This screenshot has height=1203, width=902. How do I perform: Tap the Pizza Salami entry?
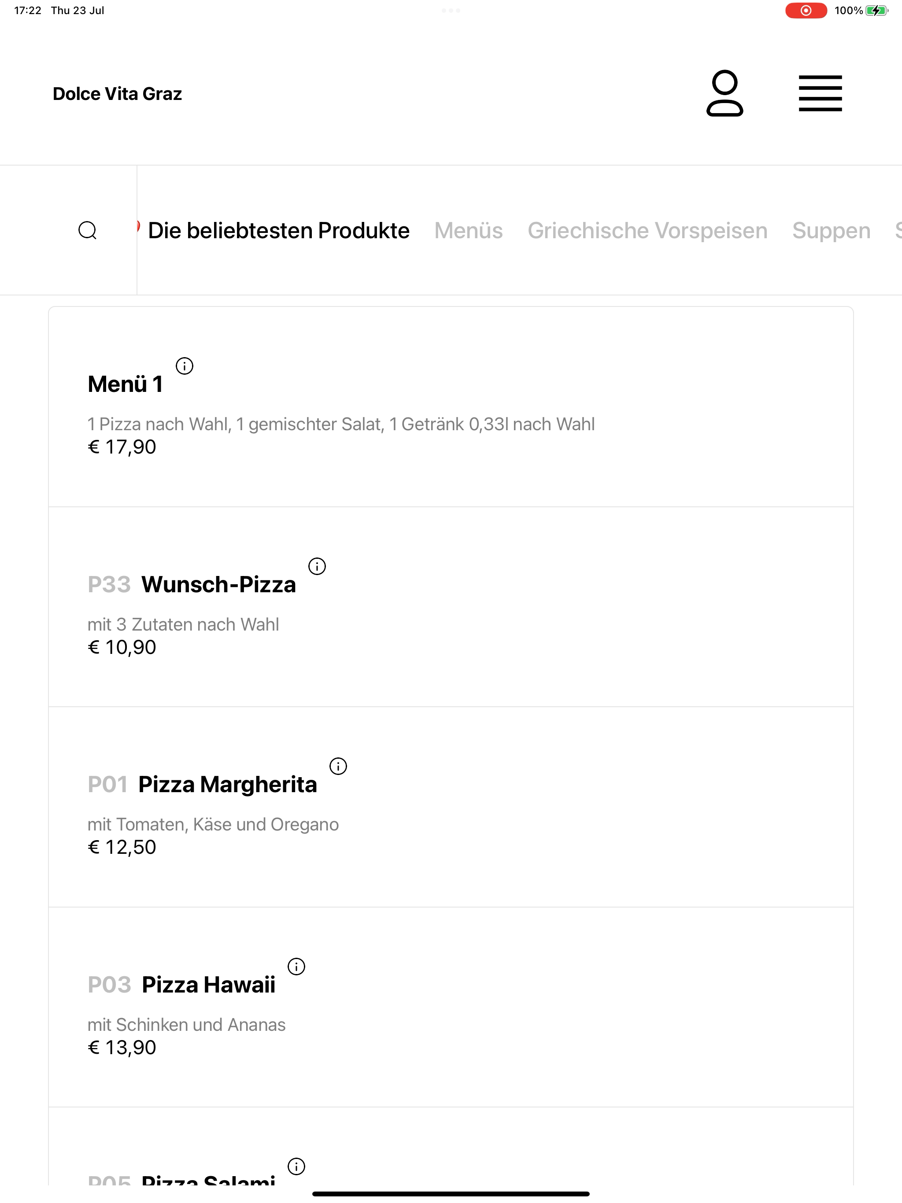pos(451,1148)
